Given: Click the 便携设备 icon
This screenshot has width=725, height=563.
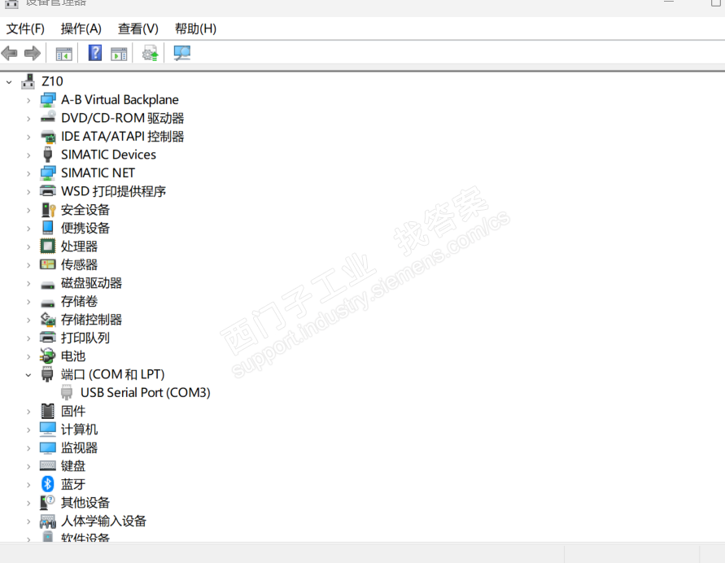Looking at the screenshot, I should (48, 228).
